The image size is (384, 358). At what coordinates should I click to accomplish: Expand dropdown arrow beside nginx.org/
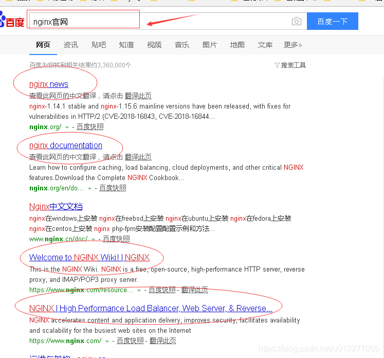point(67,128)
